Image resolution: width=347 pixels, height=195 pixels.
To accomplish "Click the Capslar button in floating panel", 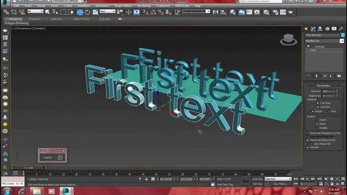I will point(52,158).
